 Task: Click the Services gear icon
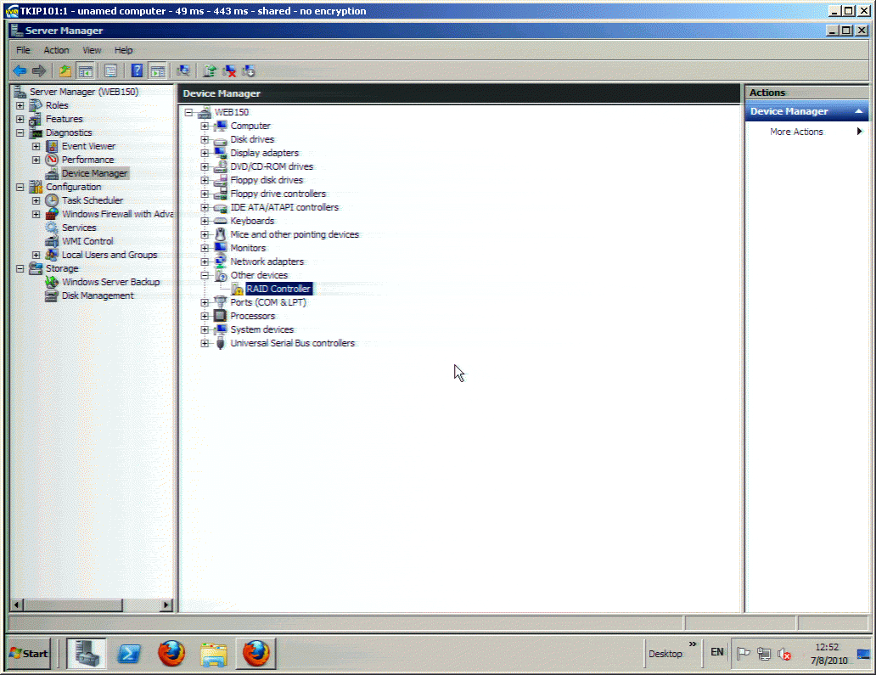[x=52, y=228]
